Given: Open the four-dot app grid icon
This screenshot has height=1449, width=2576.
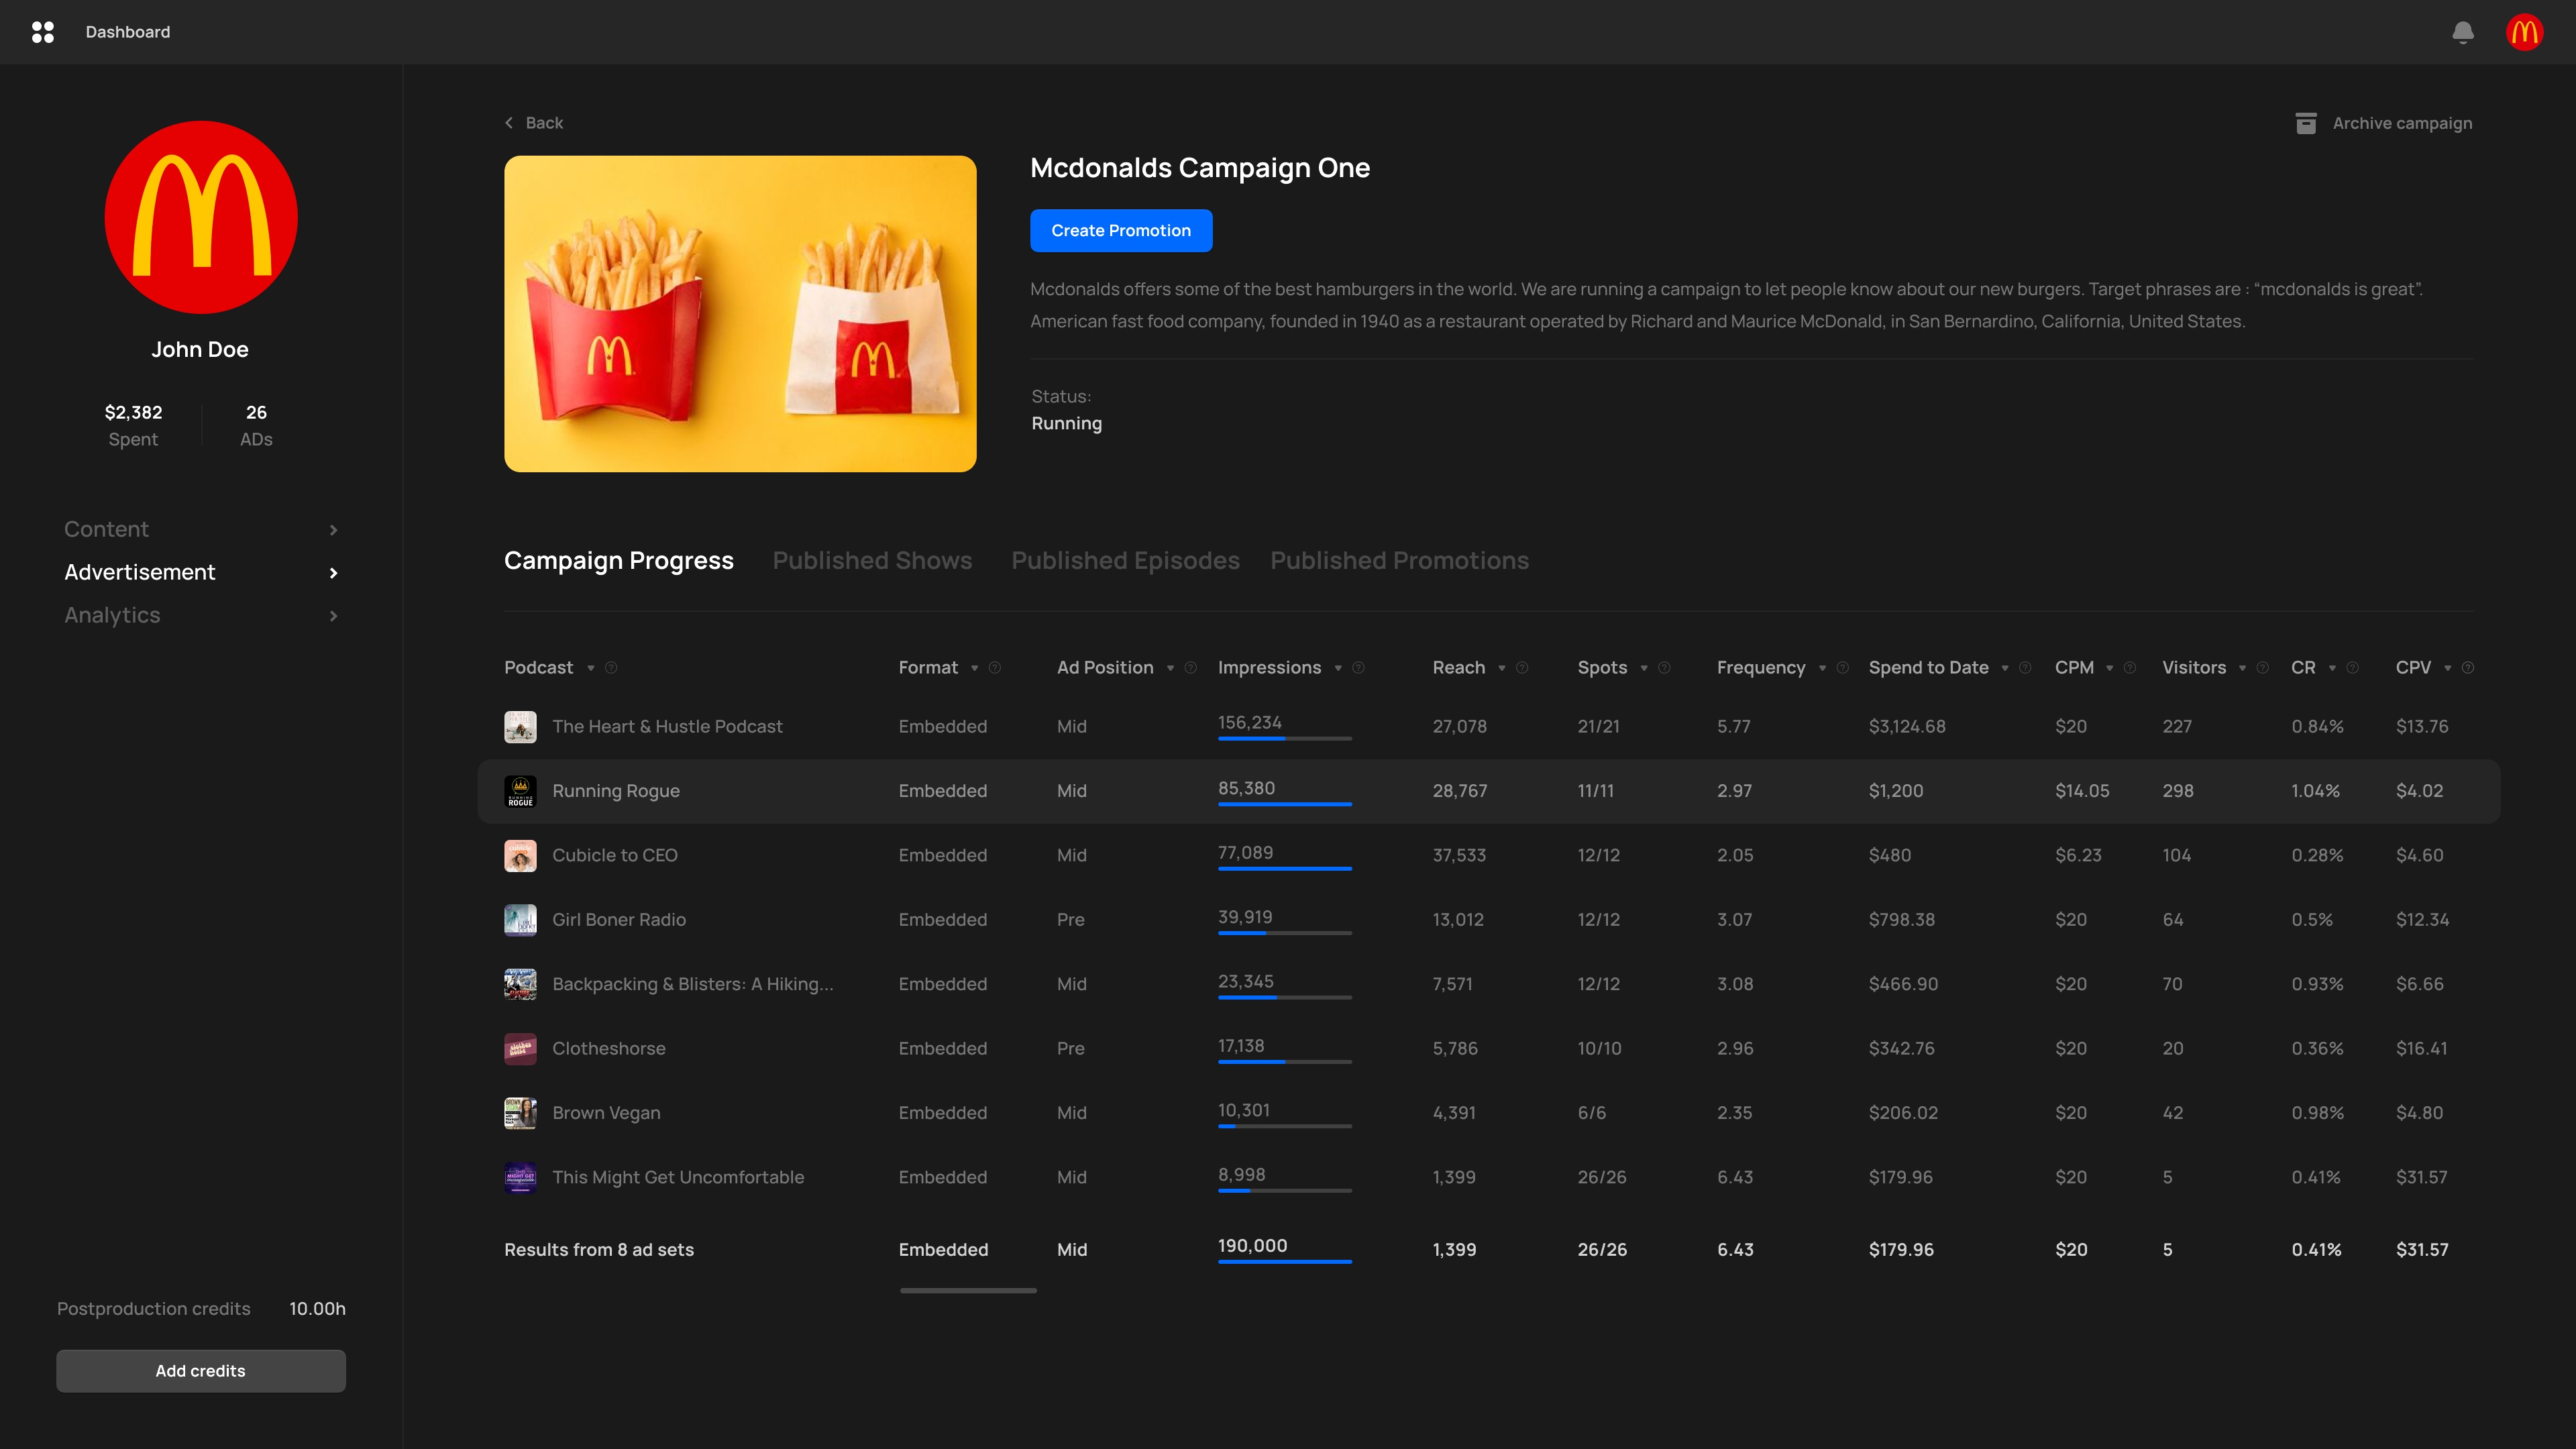Looking at the screenshot, I should 43,32.
